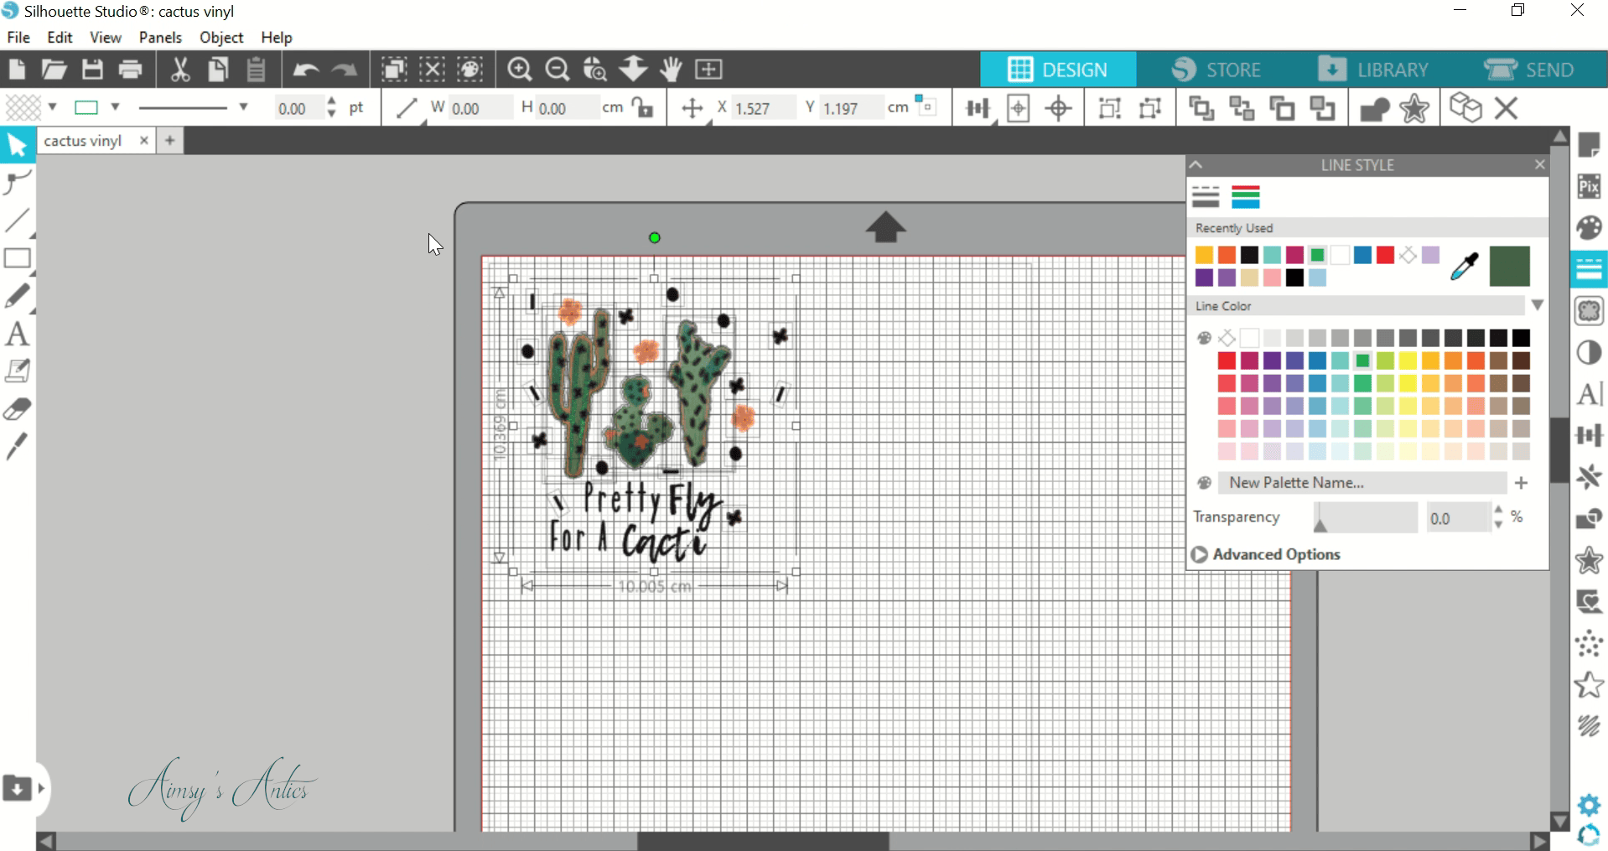
Task: Go to the SEND tab
Action: [x=1529, y=70]
